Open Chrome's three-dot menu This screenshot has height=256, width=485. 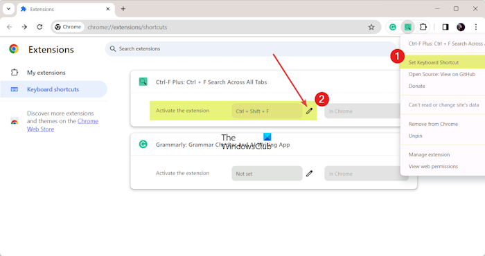[x=476, y=27]
